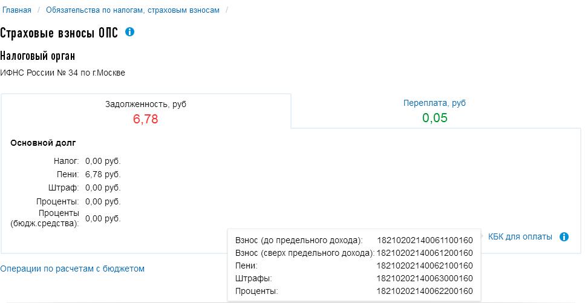The height and width of the screenshot is (303, 585).
Task: Click info icon beside КБК для оплаты
Action: 564,237
